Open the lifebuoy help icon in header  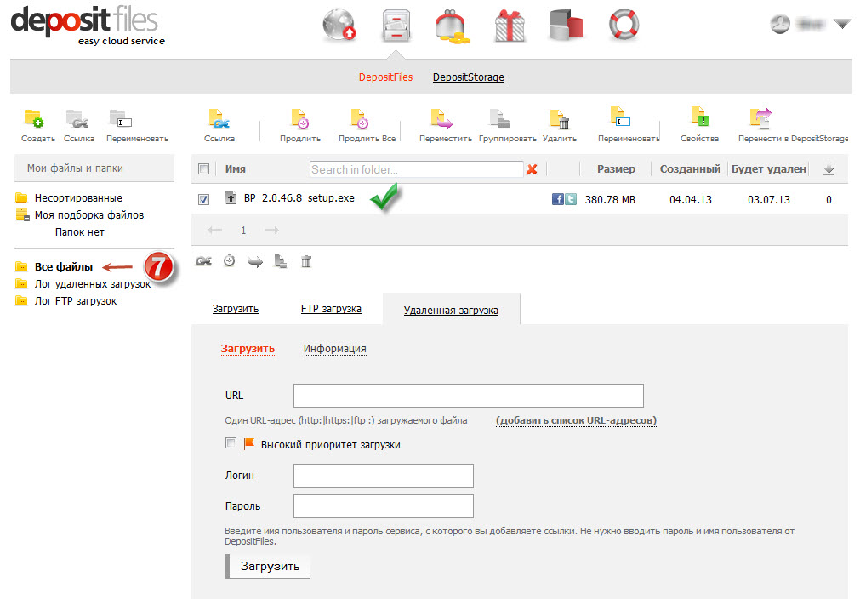624,25
